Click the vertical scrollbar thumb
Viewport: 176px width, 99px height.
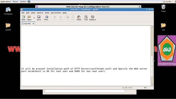click(x=152, y=66)
